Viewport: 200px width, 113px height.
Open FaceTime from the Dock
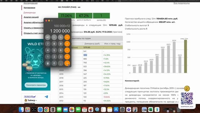[78, 110]
